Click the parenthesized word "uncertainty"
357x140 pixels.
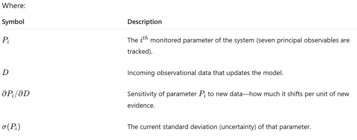click(x=233, y=127)
